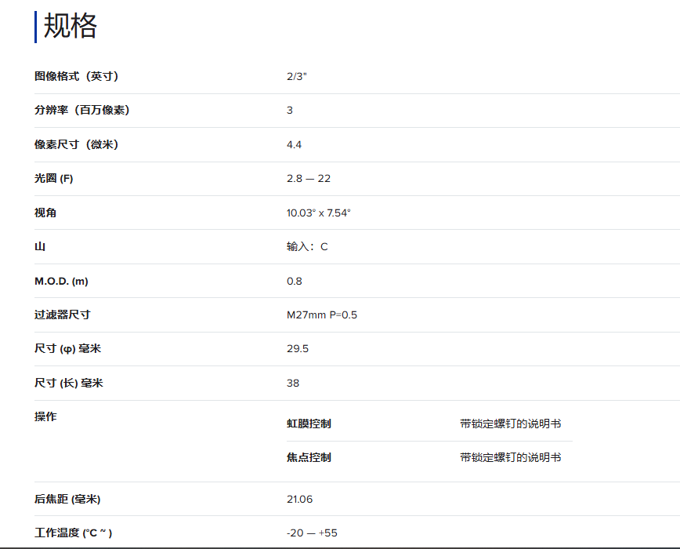Select the 21.06 back focal length value
Image resolution: width=680 pixels, height=549 pixels.
300,499
